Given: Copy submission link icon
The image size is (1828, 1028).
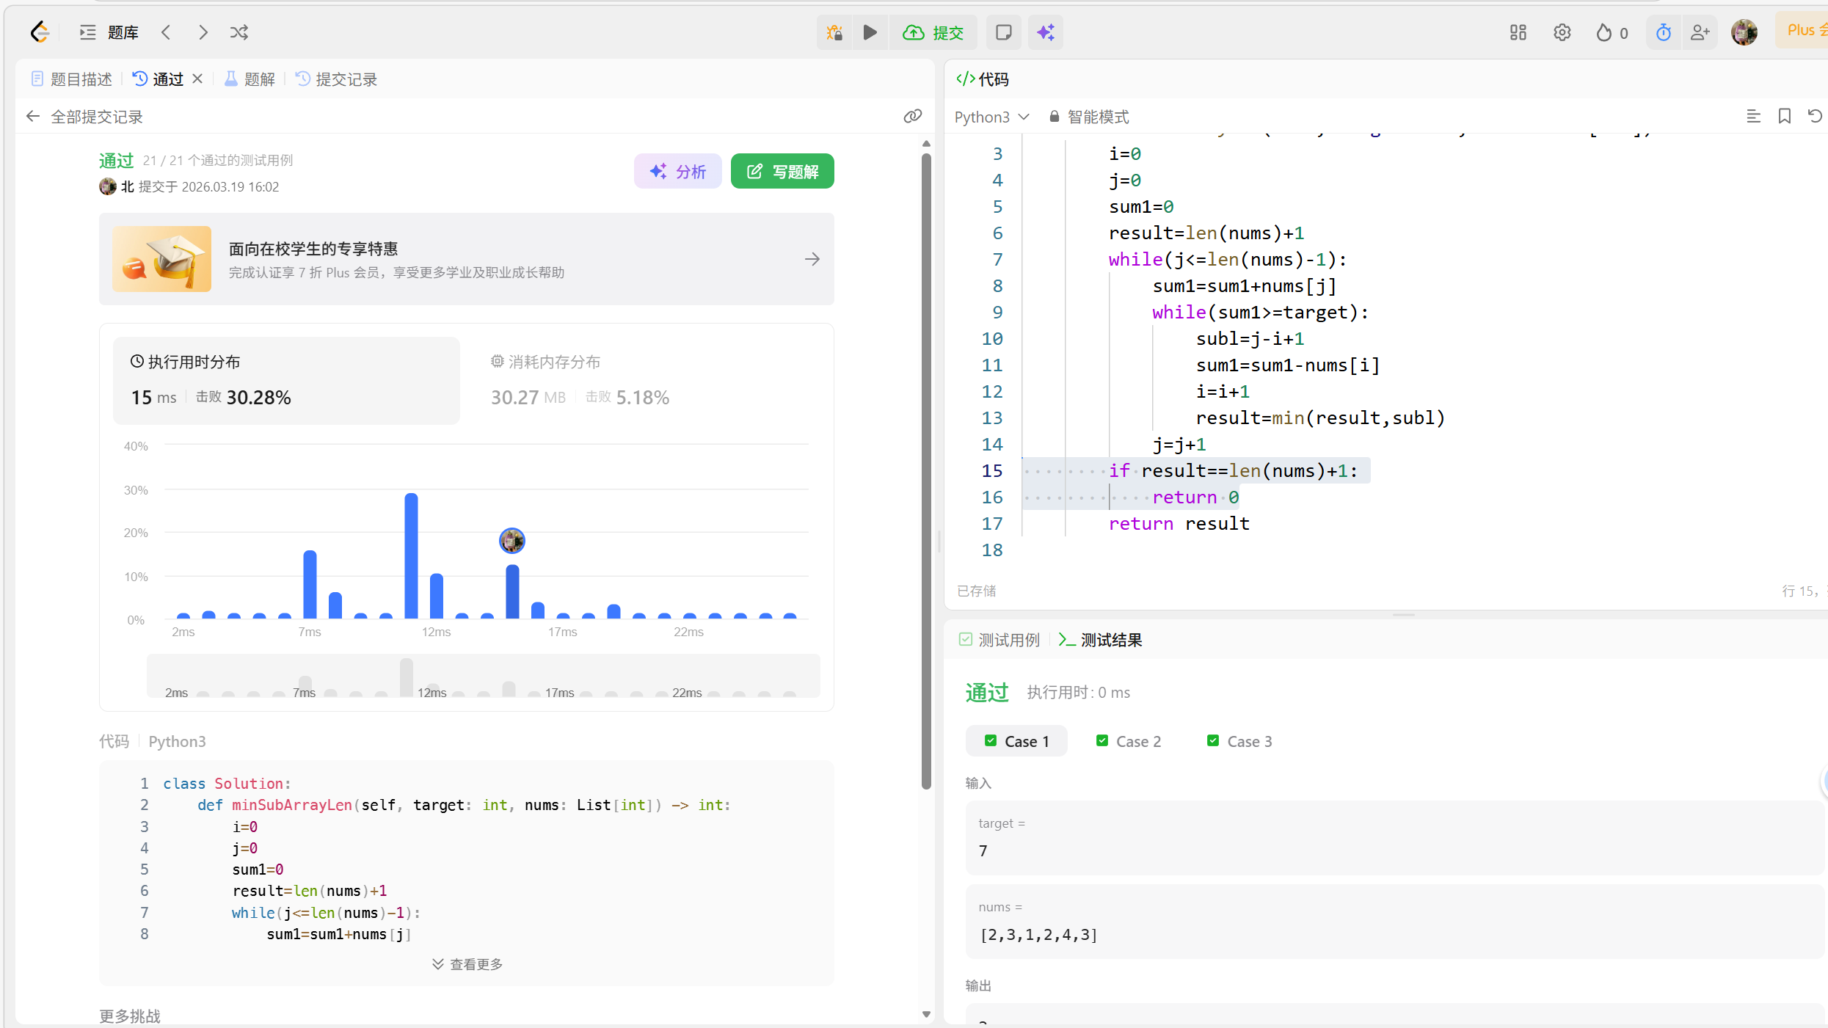Looking at the screenshot, I should [912, 116].
